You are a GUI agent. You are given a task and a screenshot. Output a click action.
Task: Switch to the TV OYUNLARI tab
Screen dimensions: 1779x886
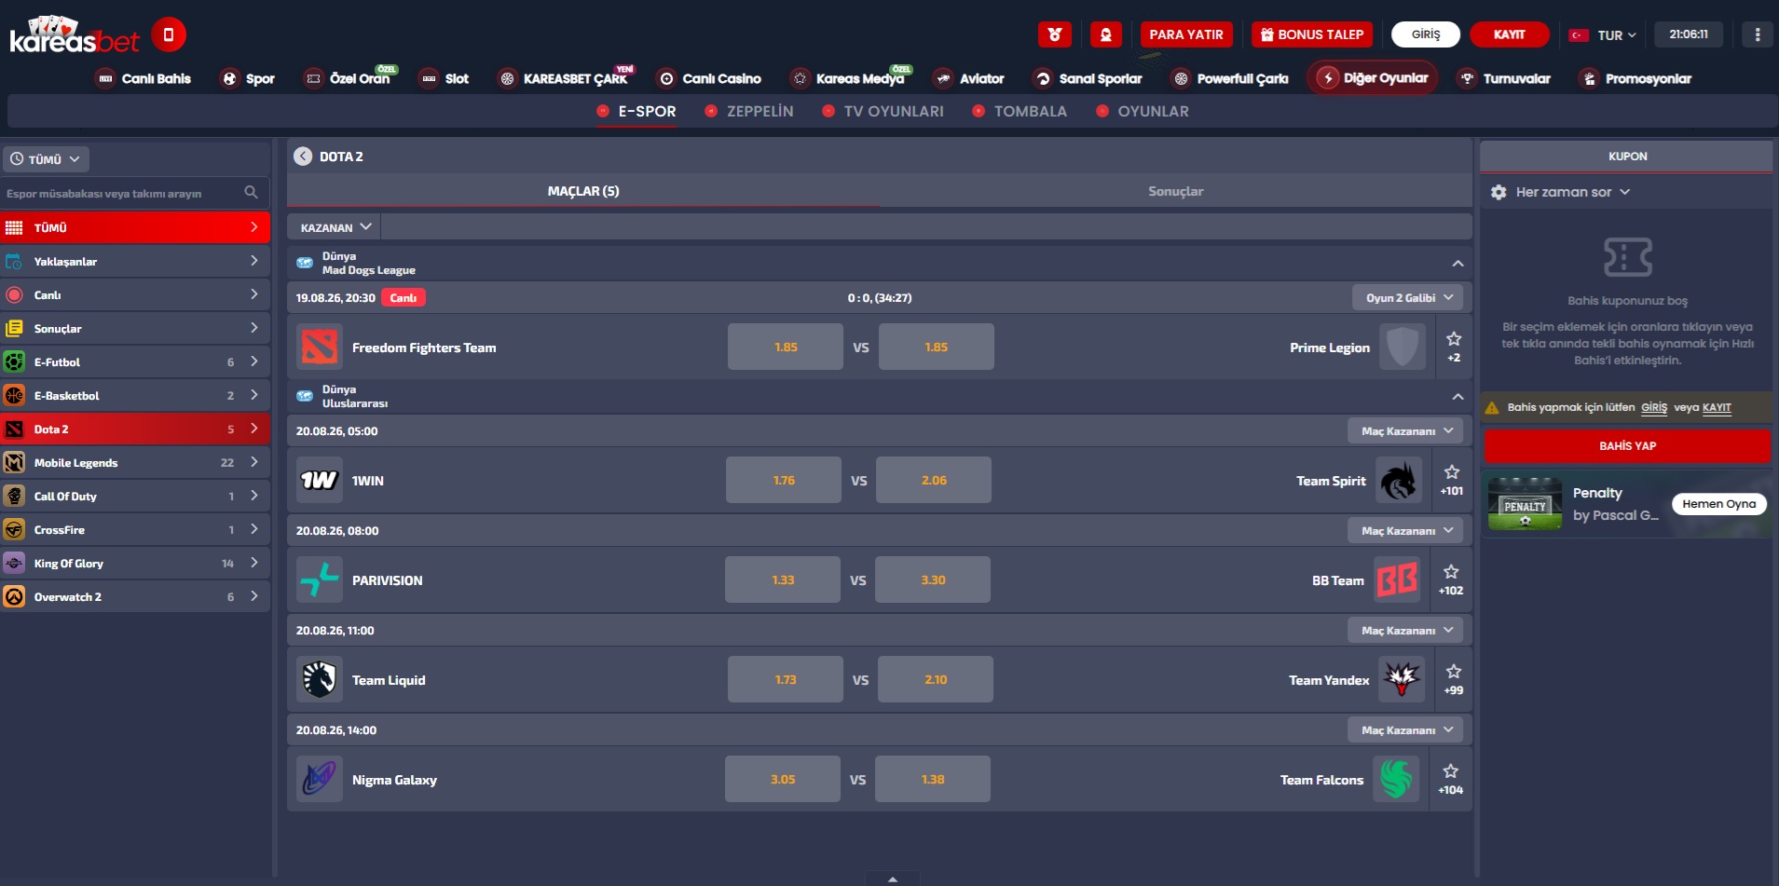click(x=883, y=111)
